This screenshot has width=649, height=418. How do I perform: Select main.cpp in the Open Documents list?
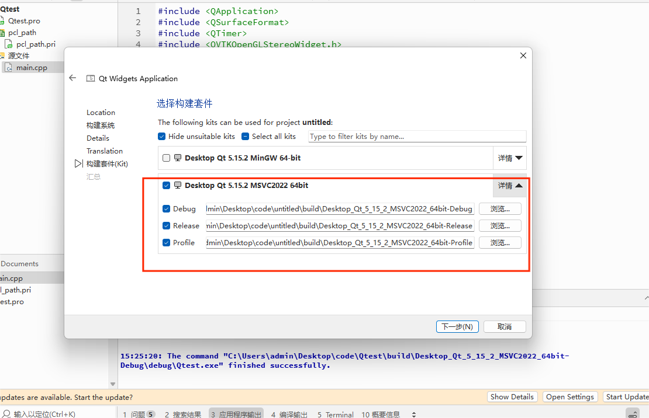click(12, 278)
